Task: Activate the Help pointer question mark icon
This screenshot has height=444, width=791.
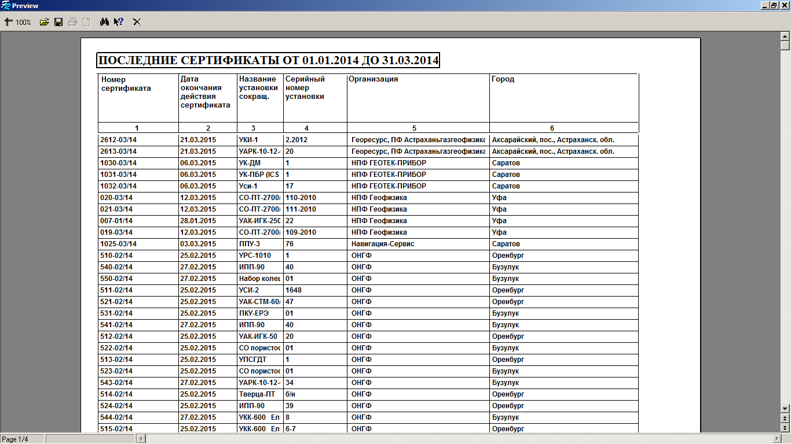Action: pyautogui.click(x=119, y=22)
